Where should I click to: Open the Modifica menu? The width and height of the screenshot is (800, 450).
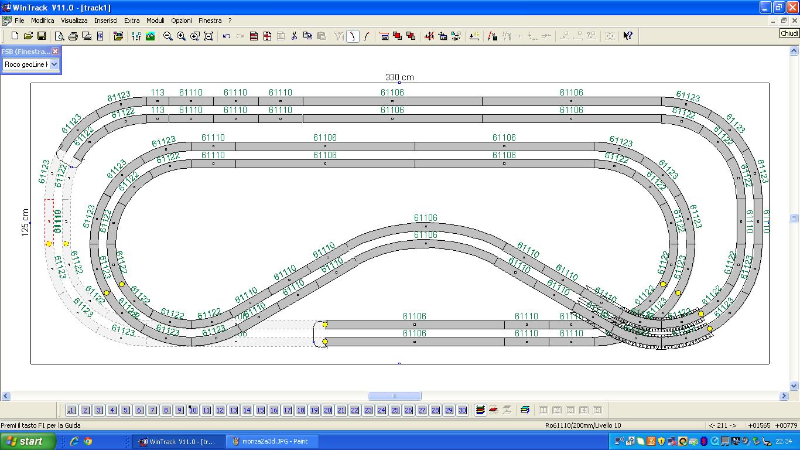[x=43, y=21]
